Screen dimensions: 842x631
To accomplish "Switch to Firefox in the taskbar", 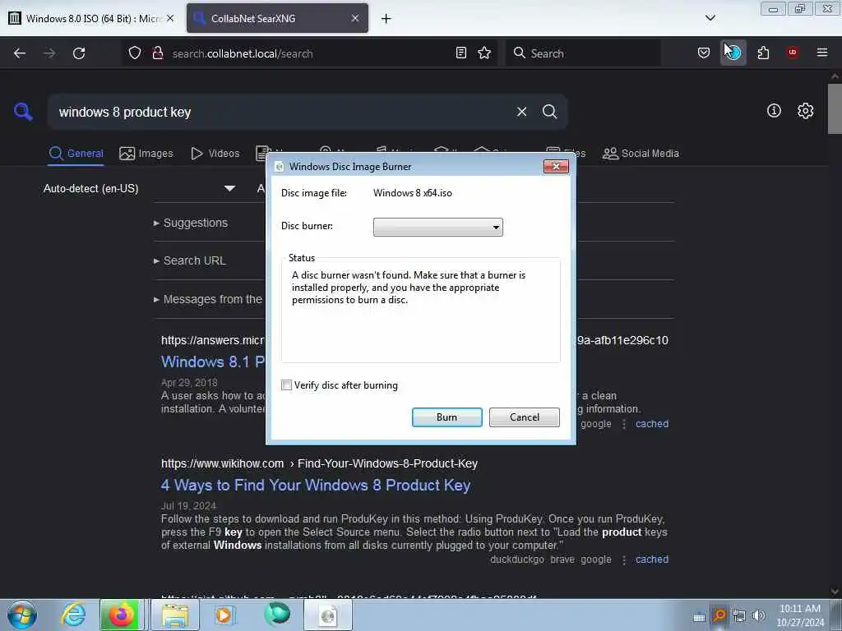I will pos(122,615).
